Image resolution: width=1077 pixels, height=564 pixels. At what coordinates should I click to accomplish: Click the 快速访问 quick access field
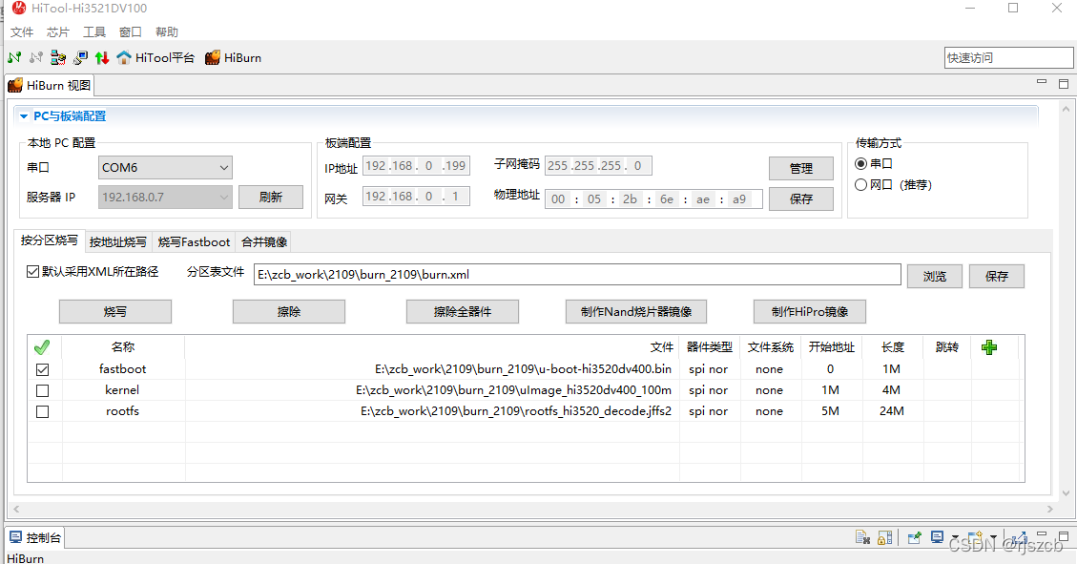pyautogui.click(x=1008, y=57)
